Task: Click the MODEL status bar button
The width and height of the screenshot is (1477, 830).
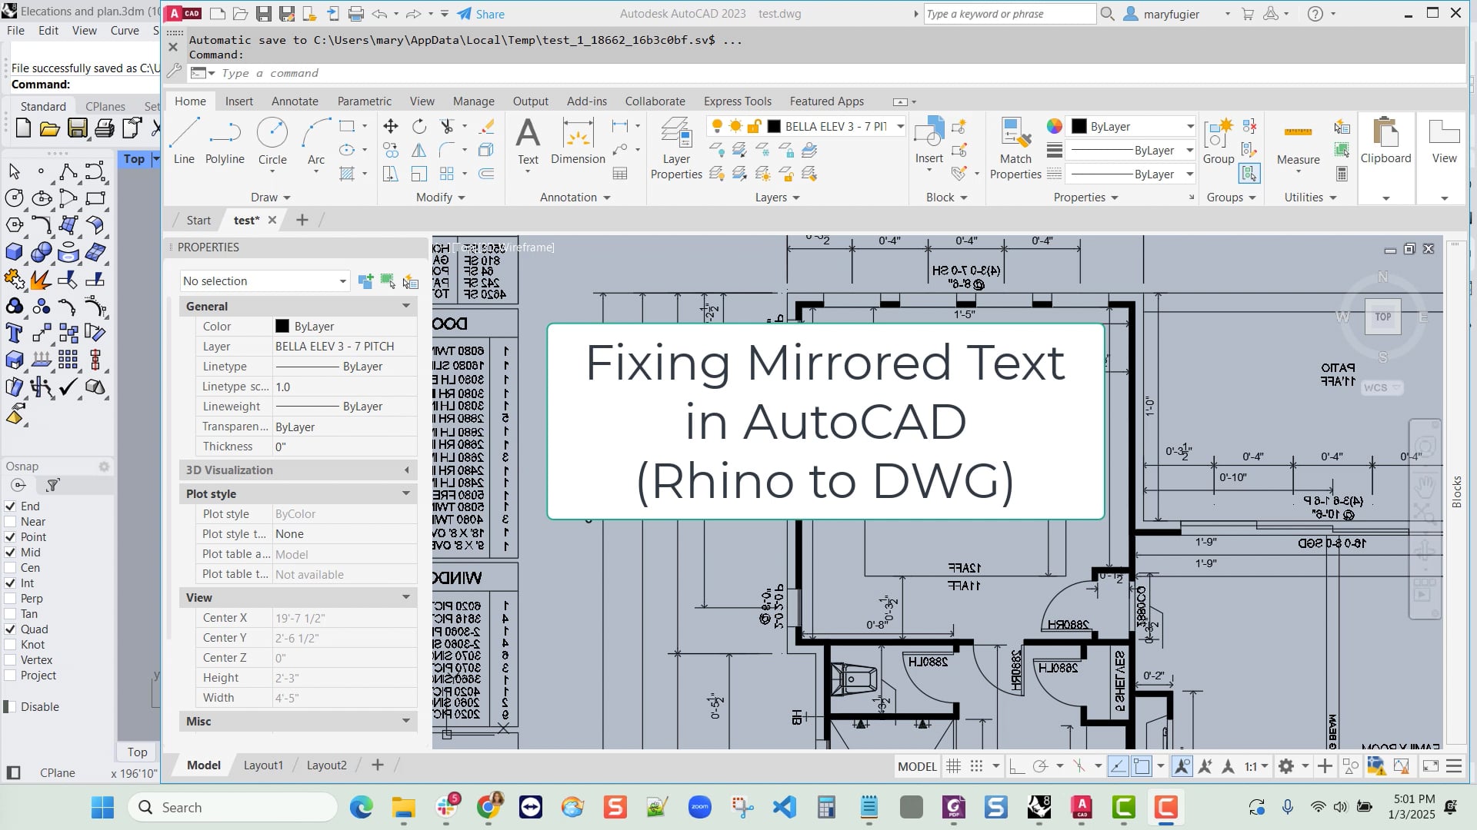Action: [917, 766]
